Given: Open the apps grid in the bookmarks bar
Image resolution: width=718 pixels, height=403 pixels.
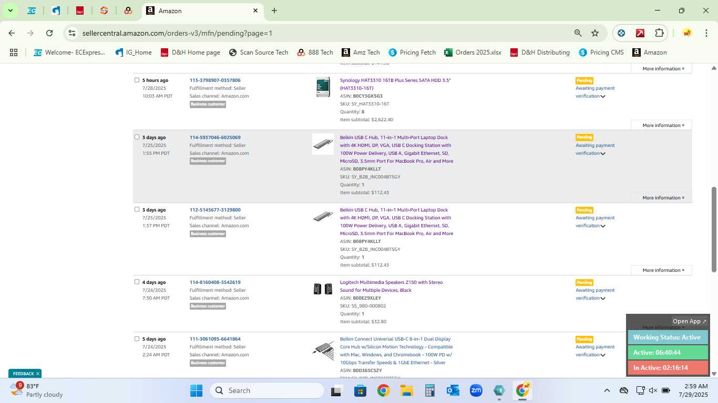Looking at the screenshot, I should point(14,52).
